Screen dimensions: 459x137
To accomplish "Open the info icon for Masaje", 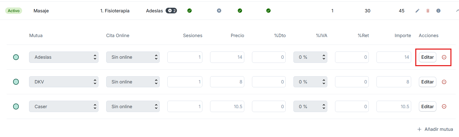I will [438, 11].
